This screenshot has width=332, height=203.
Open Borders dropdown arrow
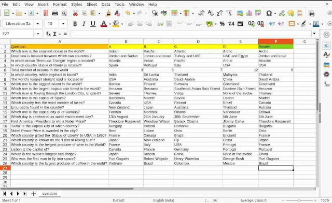point(298,24)
